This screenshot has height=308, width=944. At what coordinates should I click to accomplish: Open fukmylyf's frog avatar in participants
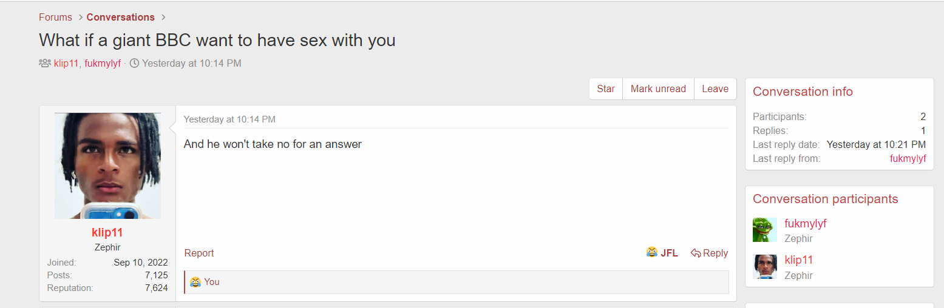pyautogui.click(x=765, y=230)
